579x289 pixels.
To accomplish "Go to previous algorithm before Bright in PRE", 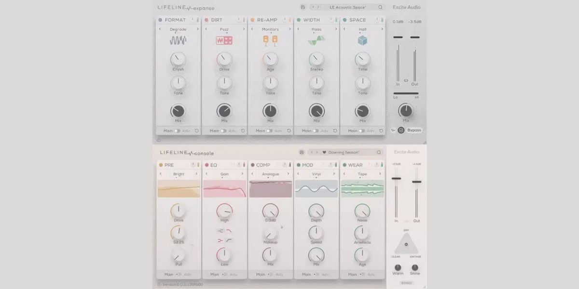I will (x=160, y=174).
